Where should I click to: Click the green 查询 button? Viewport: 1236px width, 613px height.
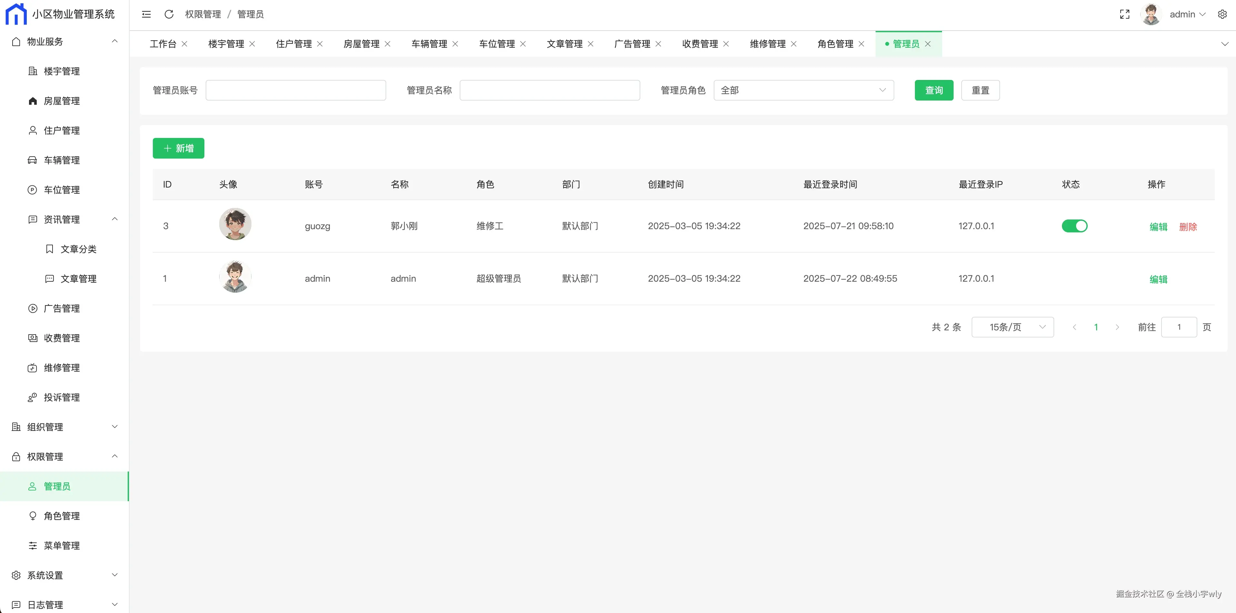pyautogui.click(x=933, y=90)
